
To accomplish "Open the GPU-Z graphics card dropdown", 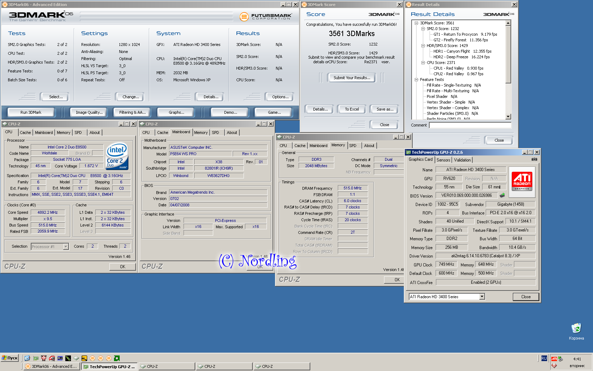I will (x=482, y=297).
